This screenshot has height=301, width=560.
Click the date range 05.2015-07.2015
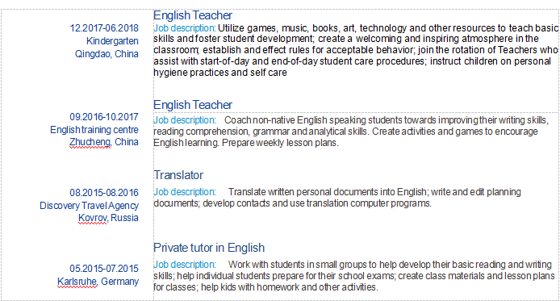point(104,269)
